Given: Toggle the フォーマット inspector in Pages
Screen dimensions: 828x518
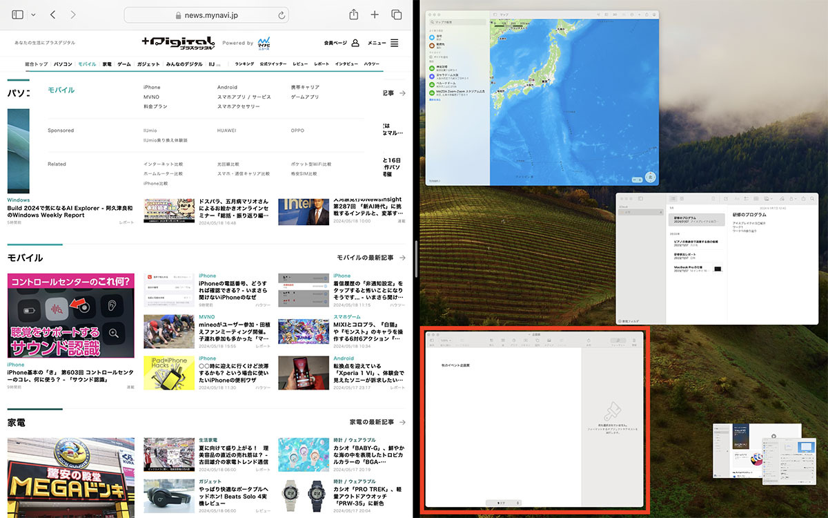Looking at the screenshot, I should pos(618,341).
